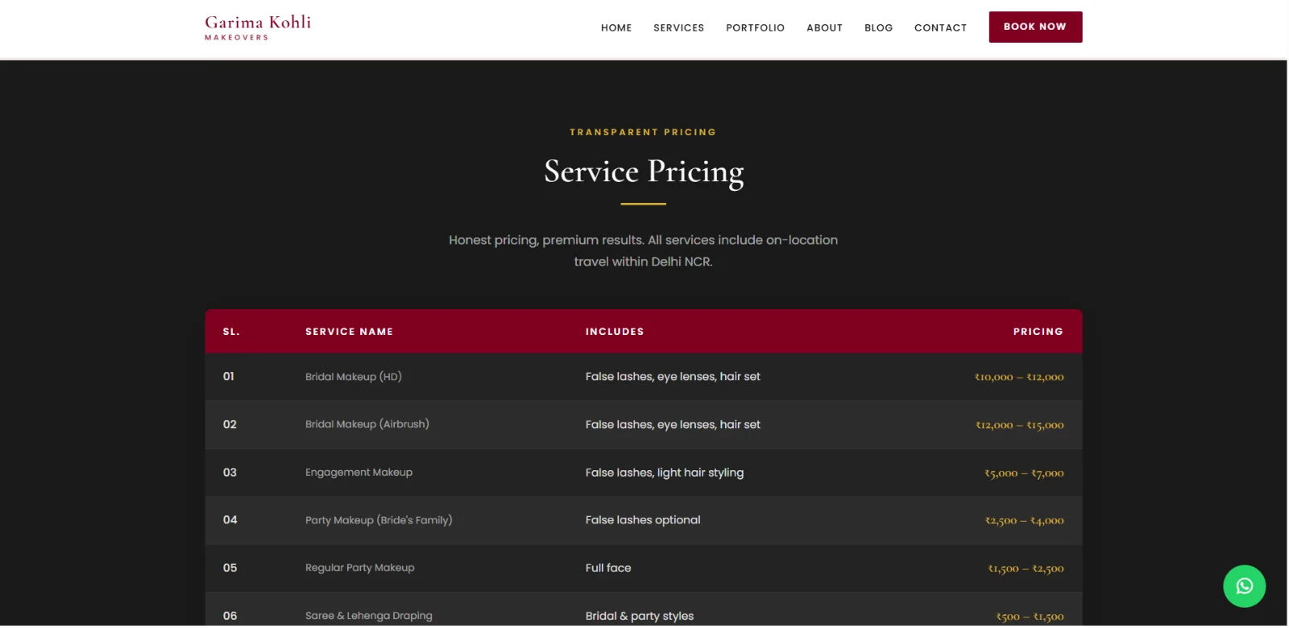Open WhatsApp chat floating icon

point(1244,586)
